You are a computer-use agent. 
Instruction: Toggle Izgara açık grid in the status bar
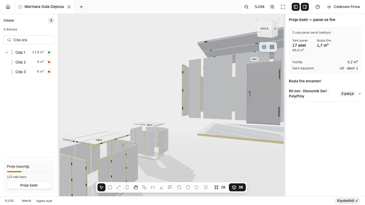pos(44,201)
